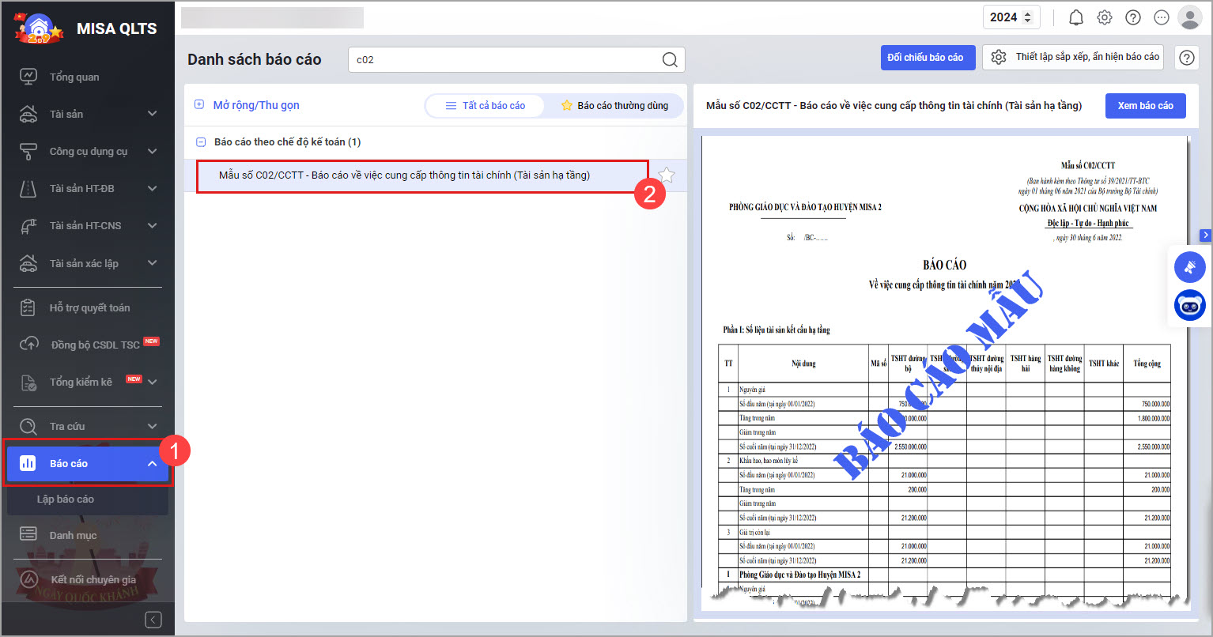Click the Danh mục list icon

pos(28,535)
